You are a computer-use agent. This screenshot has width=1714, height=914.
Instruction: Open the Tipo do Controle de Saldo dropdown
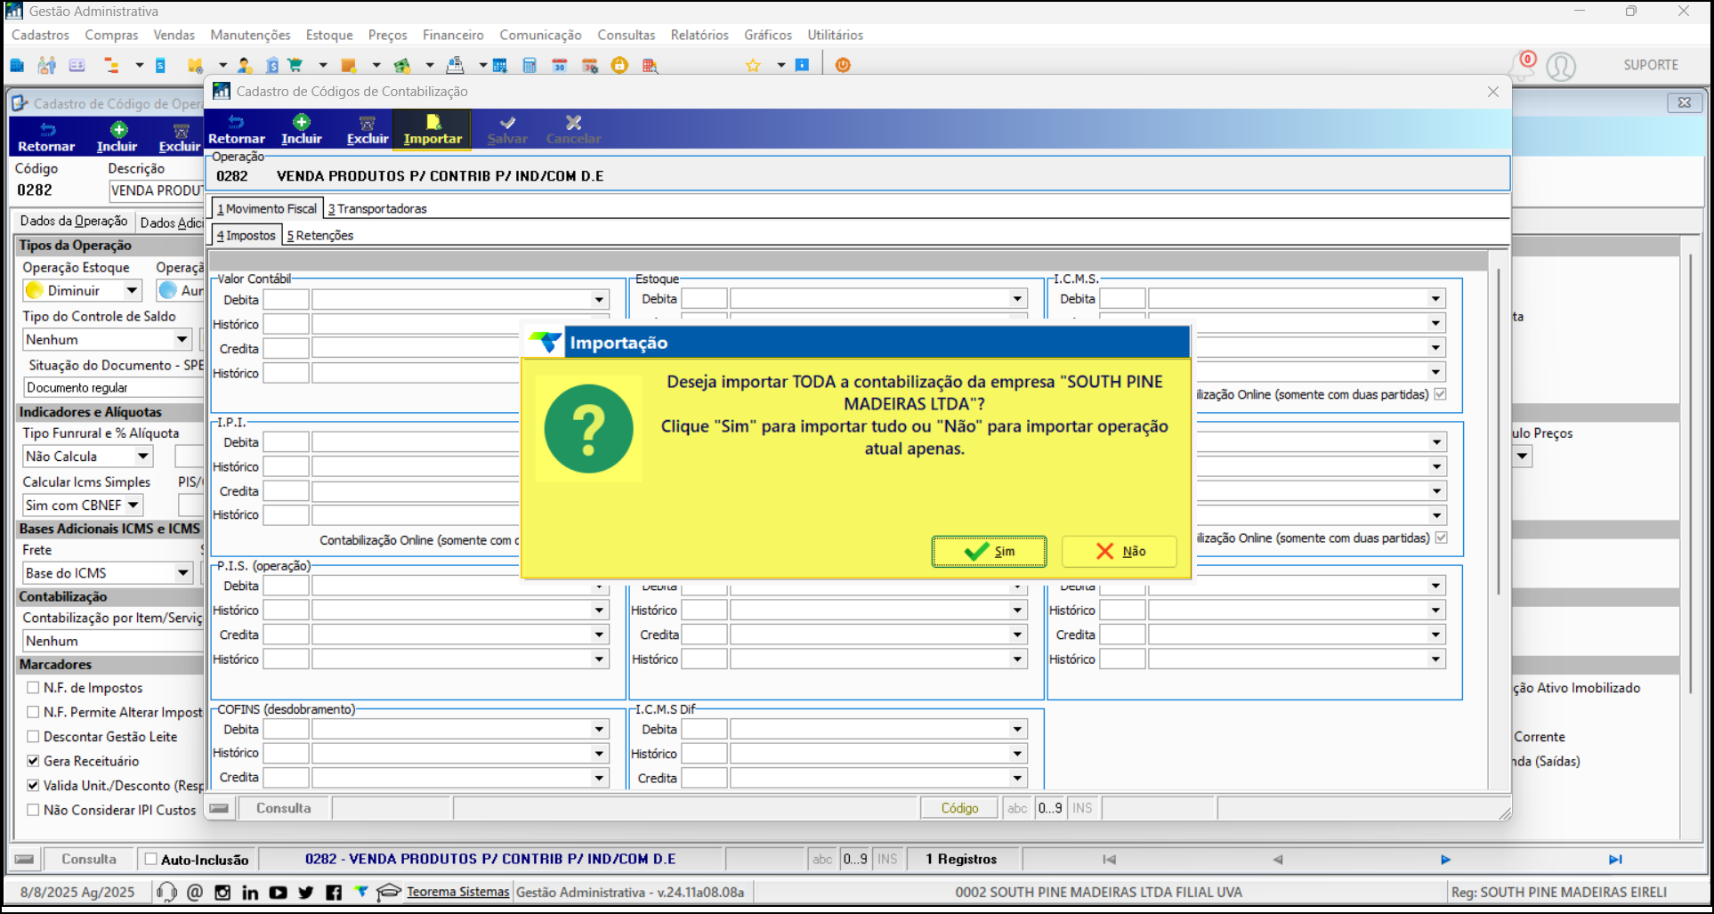(x=182, y=339)
